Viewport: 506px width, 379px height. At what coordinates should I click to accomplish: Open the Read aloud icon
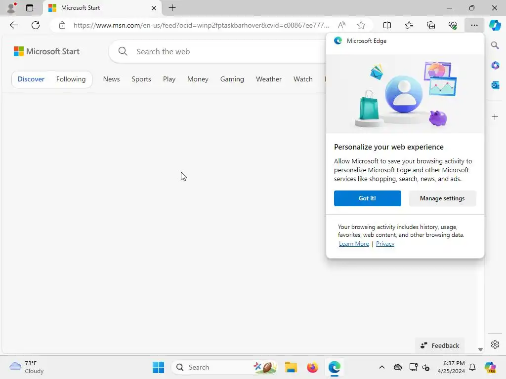click(341, 25)
